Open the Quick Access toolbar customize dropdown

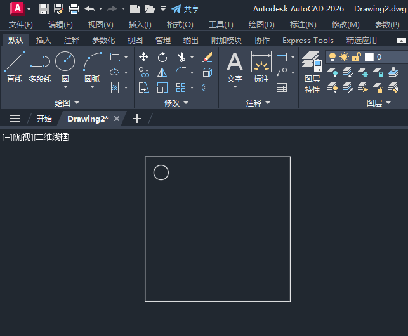163,9
